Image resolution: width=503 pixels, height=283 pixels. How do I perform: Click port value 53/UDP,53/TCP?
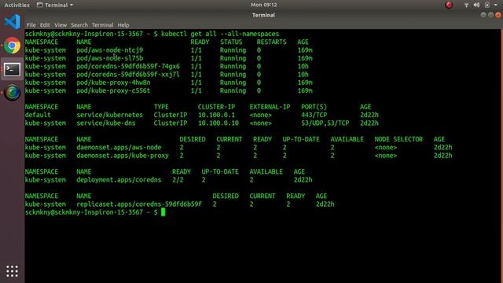[x=325, y=123]
